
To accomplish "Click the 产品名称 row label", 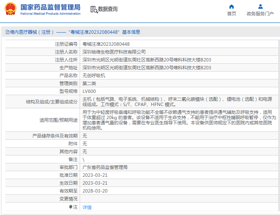I will click(68, 75).
